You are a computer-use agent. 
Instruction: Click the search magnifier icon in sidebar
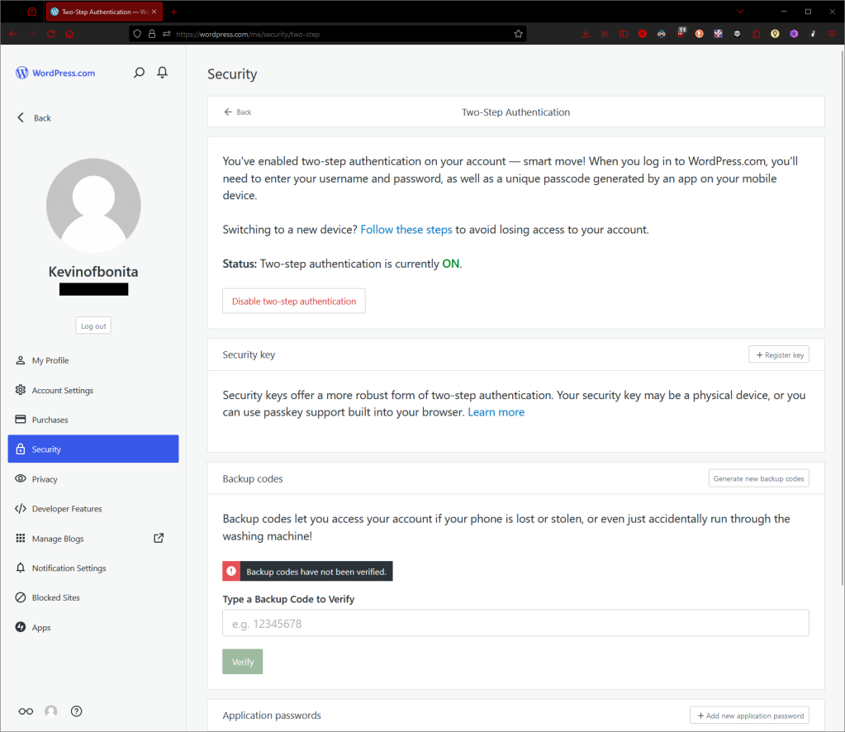point(139,73)
